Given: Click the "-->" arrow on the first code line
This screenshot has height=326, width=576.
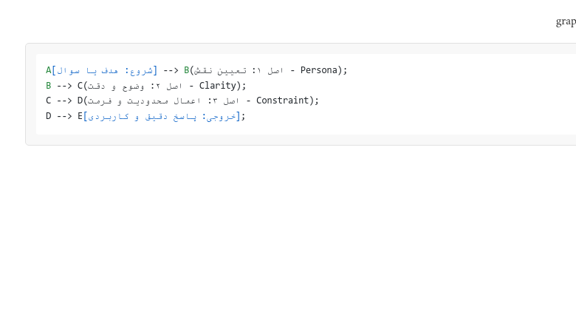Looking at the screenshot, I should click(171, 70).
